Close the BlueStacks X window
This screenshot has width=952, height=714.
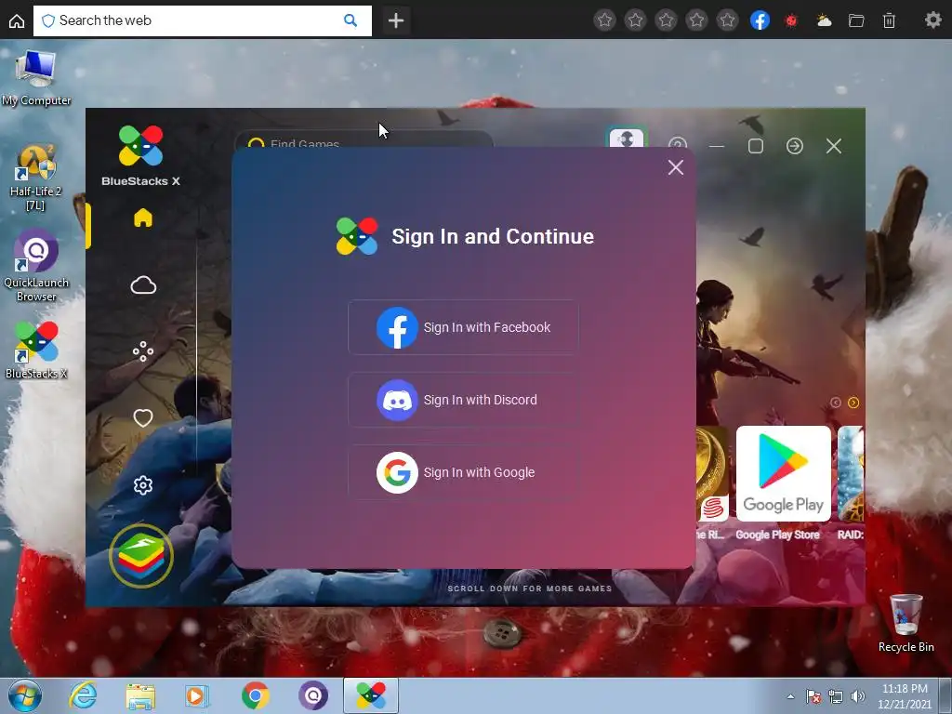tap(834, 146)
